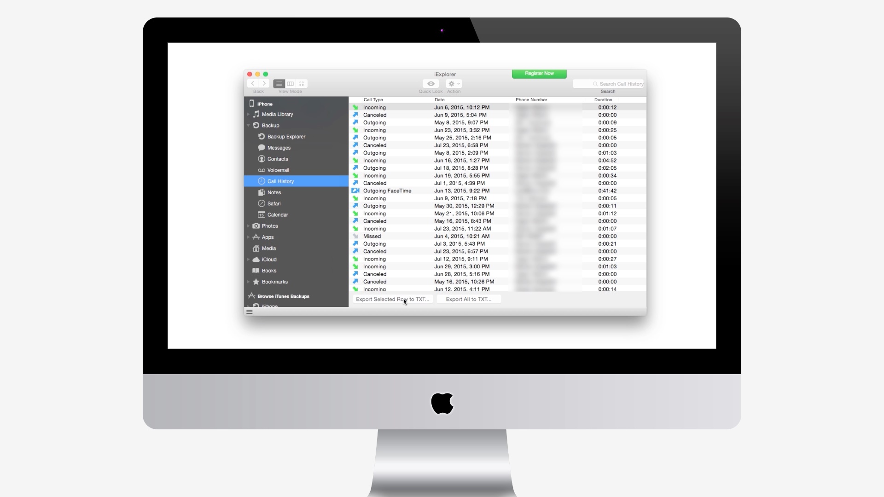Screen dimensions: 884x497
Task: Expand the Apps item
Action: coord(249,237)
